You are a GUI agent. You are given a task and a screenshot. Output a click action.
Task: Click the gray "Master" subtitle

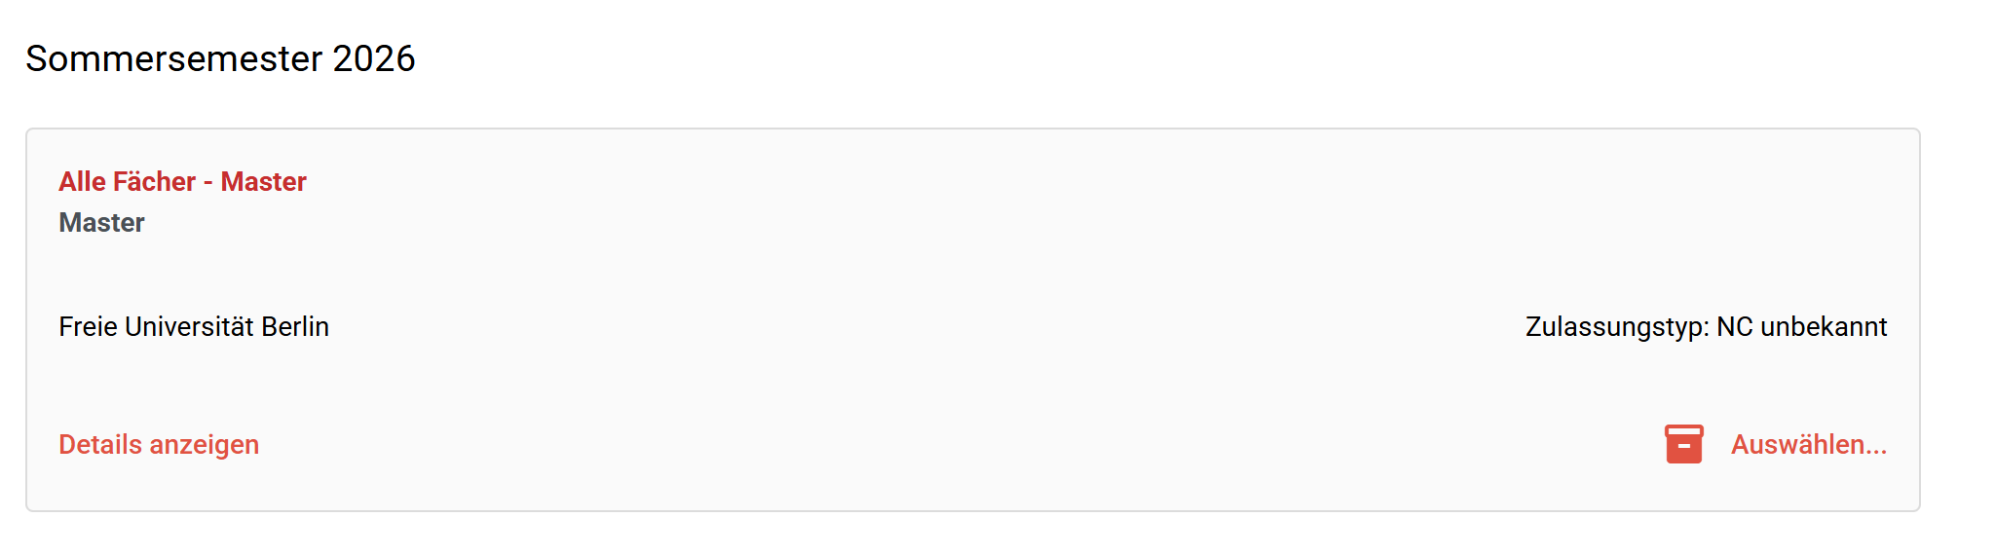[x=101, y=223]
